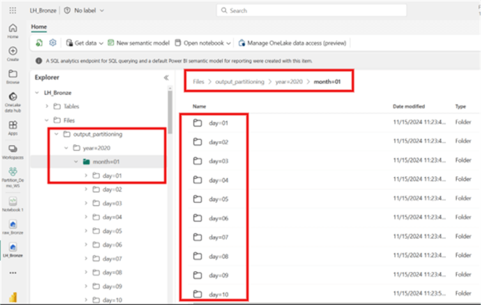Open Workspaces in left sidebar
The image size is (481, 305).
coord(13,152)
